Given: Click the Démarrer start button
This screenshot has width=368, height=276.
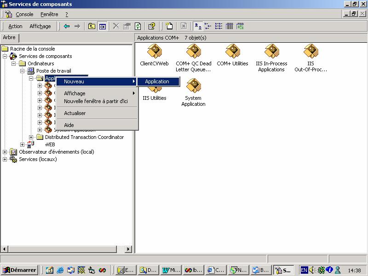Looking at the screenshot, I should (x=19, y=270).
